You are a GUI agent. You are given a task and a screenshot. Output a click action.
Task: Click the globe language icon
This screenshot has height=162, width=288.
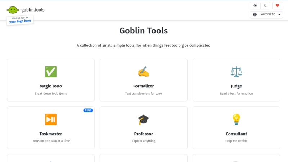click(255, 14)
